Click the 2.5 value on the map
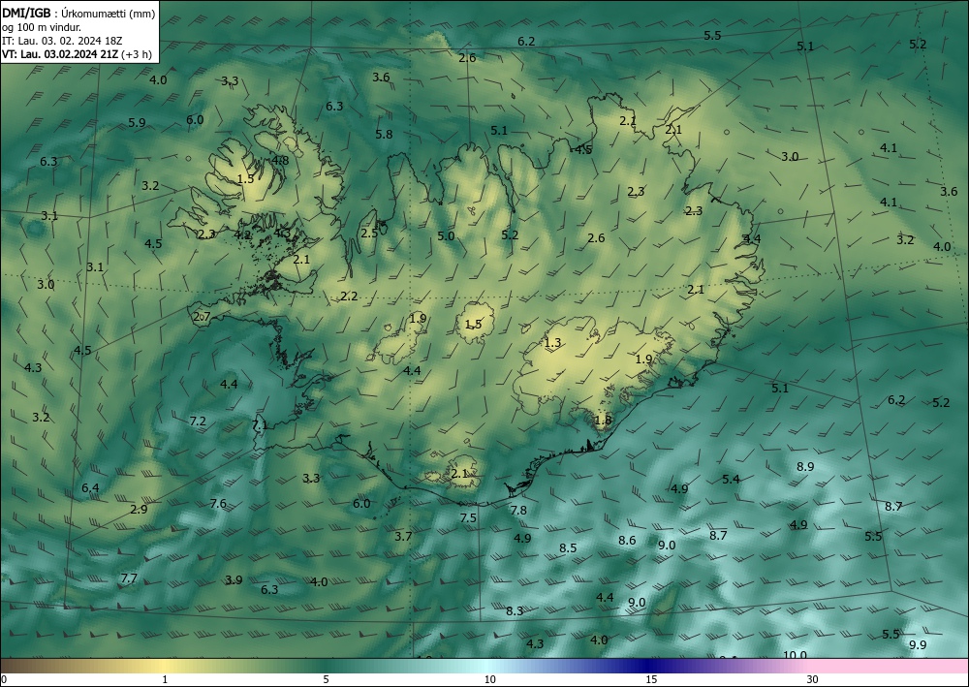The image size is (969, 687). click(369, 234)
